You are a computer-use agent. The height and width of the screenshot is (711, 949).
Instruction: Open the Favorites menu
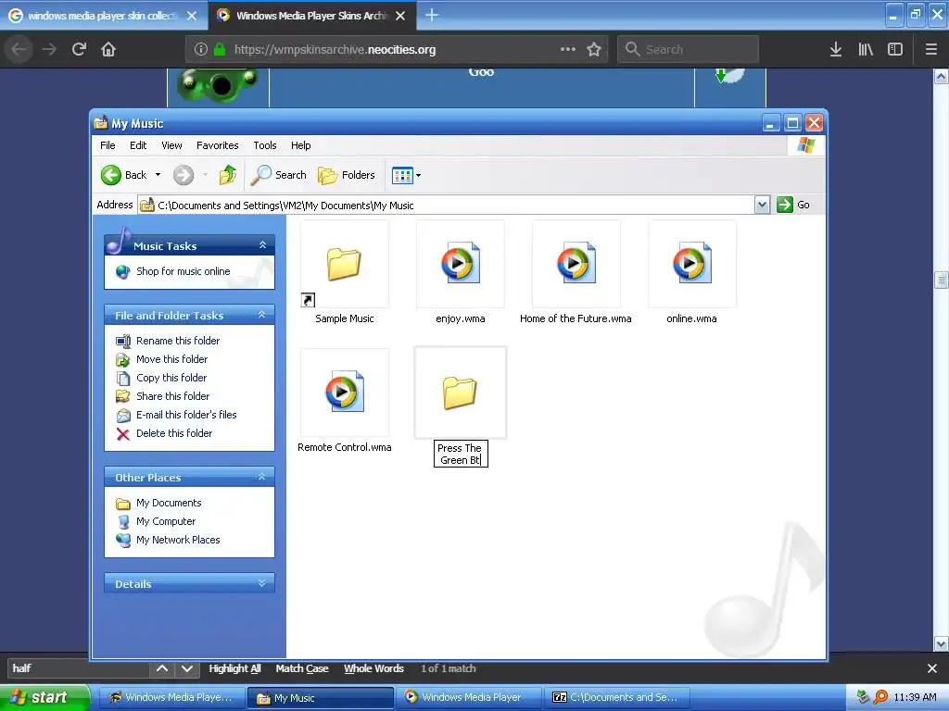(x=217, y=145)
